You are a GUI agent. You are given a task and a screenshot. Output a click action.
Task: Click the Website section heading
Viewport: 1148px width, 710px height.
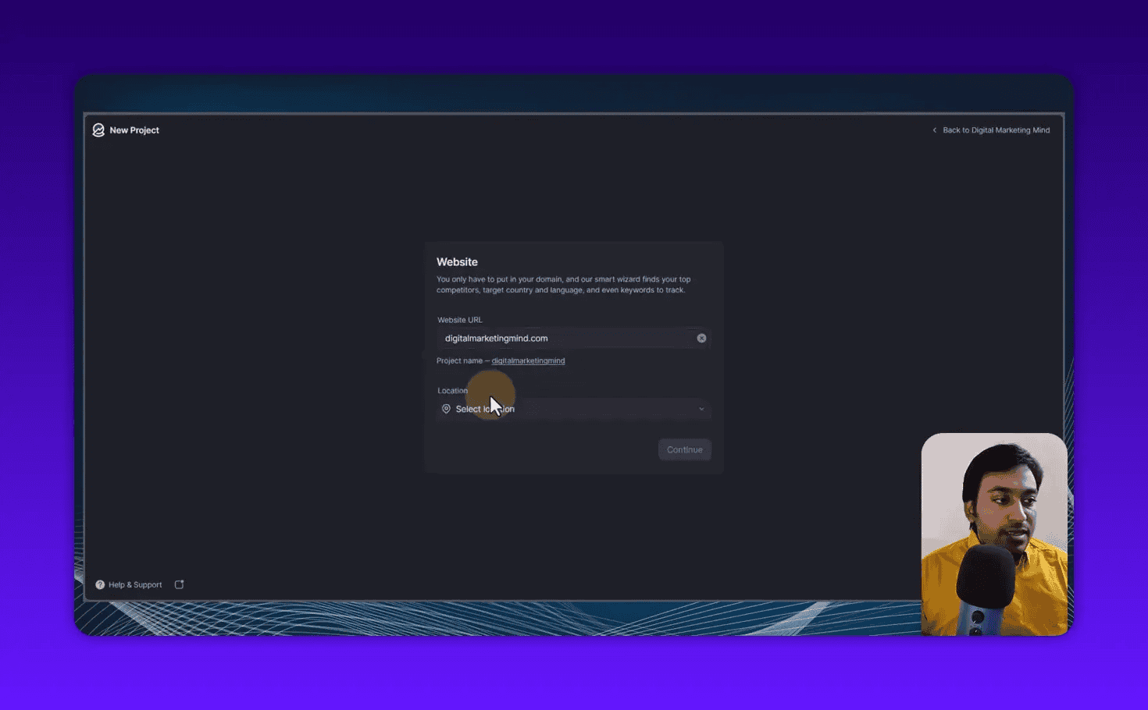(x=457, y=261)
